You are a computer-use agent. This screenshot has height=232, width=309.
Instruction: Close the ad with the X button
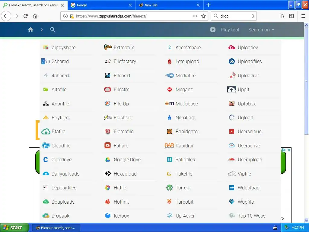coord(289,150)
